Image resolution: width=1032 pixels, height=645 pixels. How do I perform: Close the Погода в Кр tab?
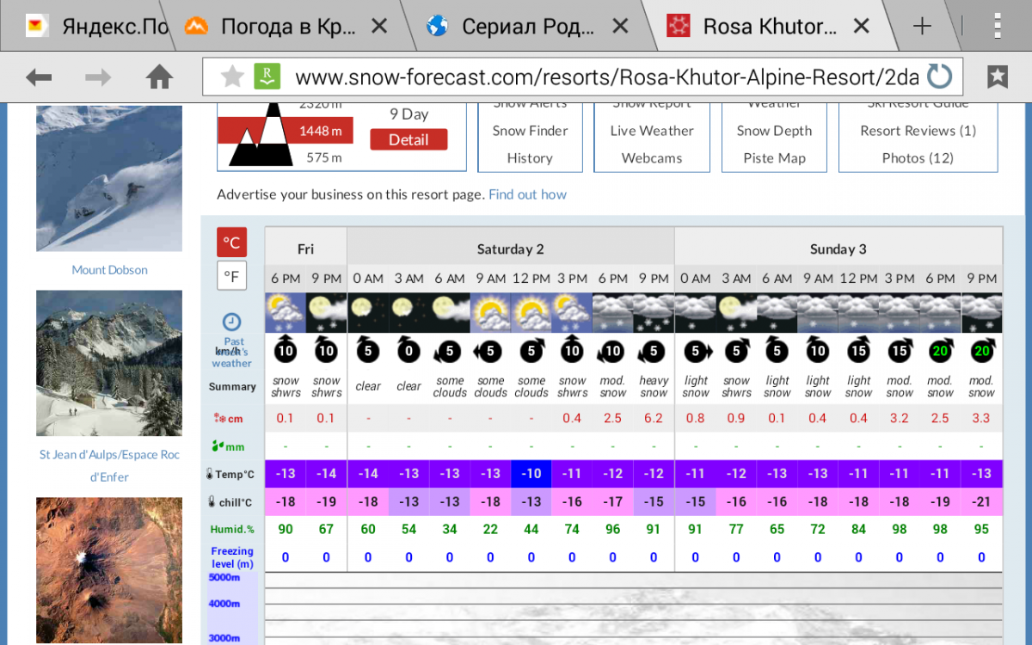[379, 27]
